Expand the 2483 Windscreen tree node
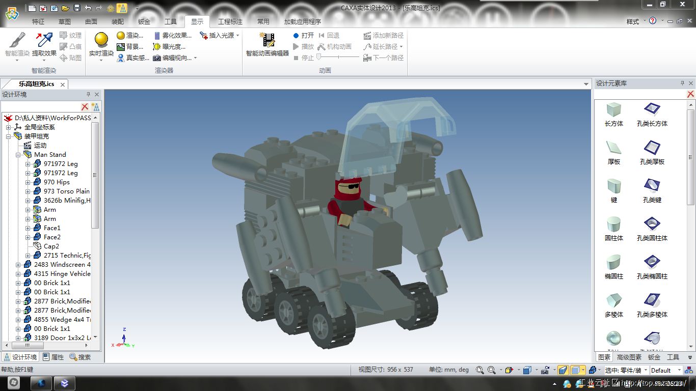 coord(18,265)
